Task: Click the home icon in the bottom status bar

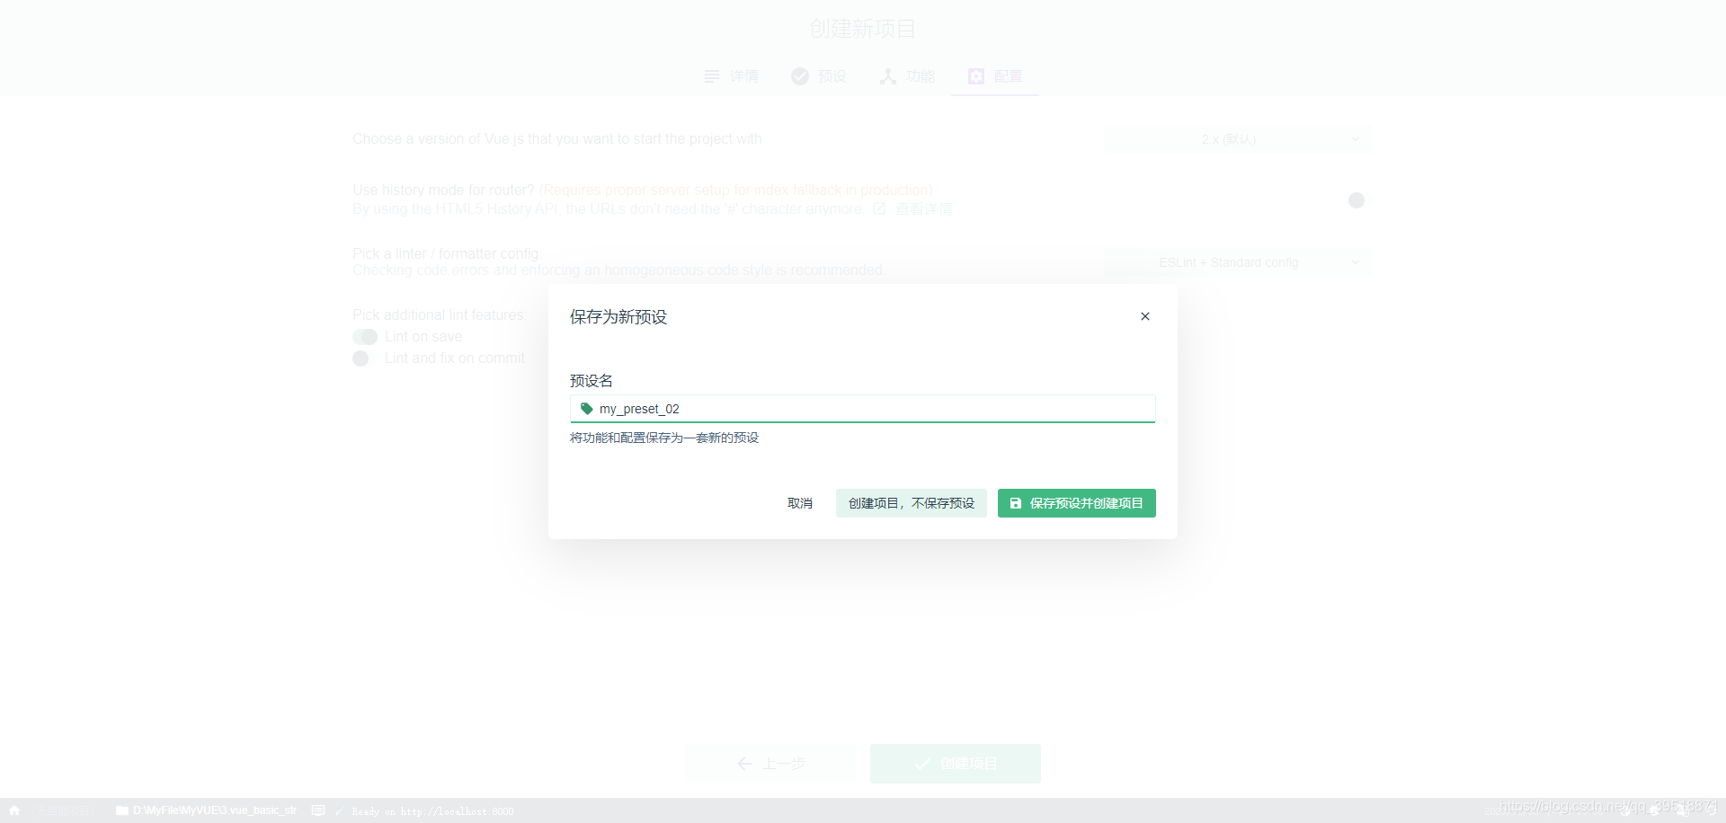Action: pyautogui.click(x=13, y=810)
